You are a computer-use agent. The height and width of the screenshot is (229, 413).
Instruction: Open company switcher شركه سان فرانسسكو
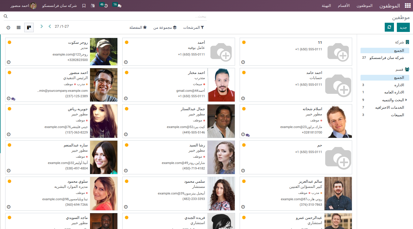tap(59, 6)
